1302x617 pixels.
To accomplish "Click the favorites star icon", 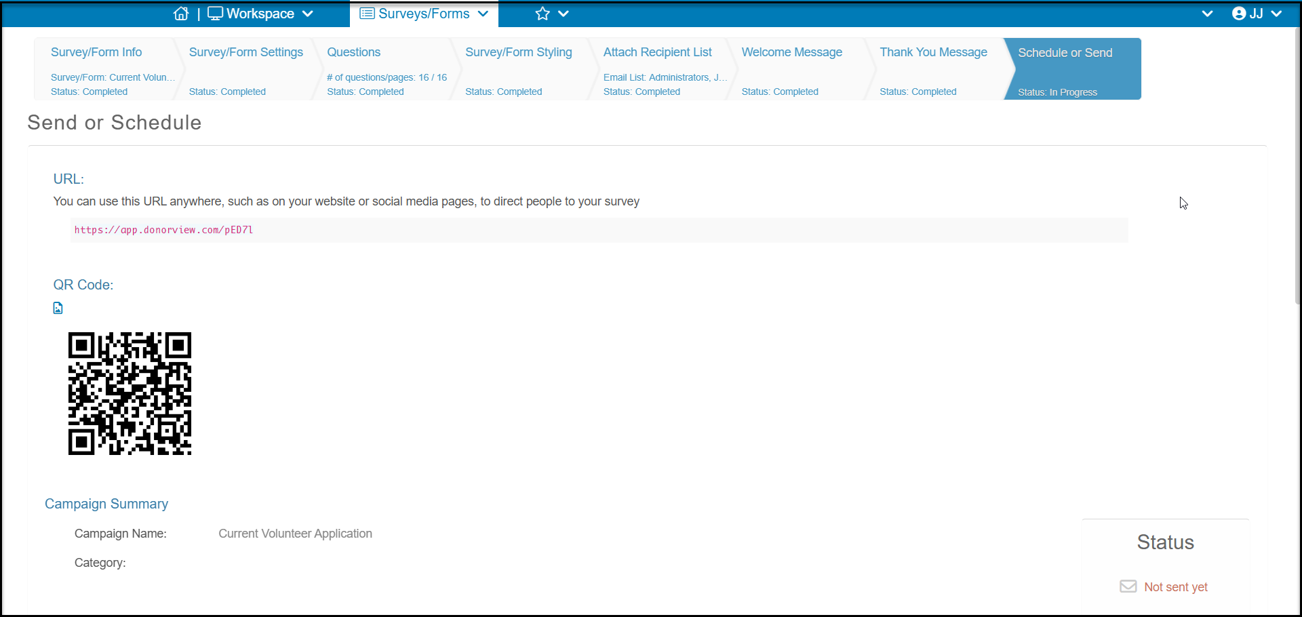I will (542, 14).
